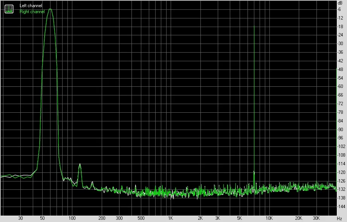
Task: Click the "-48" dB axis value
Action: (x=340, y=69)
